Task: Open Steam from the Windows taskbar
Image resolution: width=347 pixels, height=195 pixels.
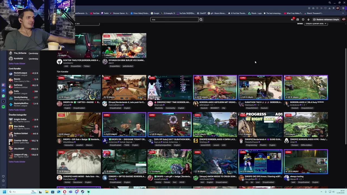Action: click(x=82, y=192)
